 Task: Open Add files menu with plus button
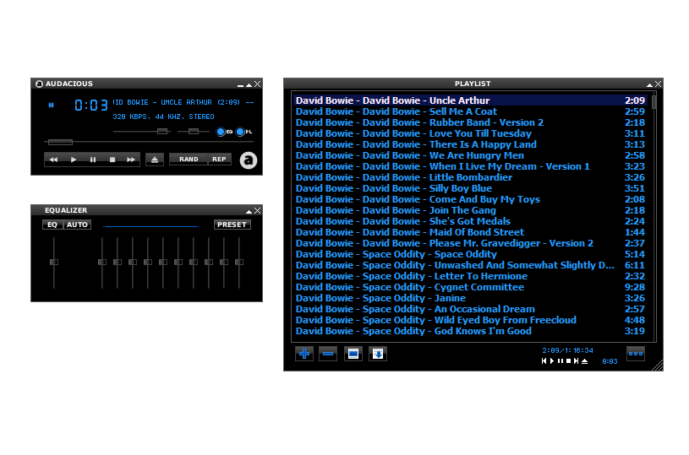click(x=304, y=354)
